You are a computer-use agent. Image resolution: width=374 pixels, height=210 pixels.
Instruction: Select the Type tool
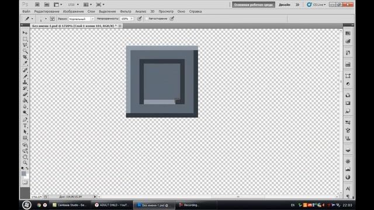(25, 126)
